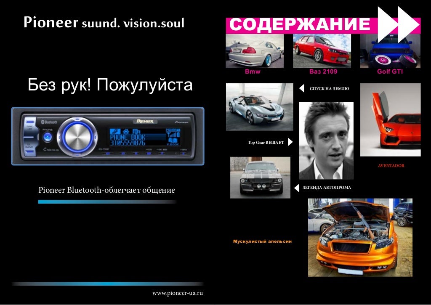This screenshot has width=431, height=305.
Task: Select the blue Golf GTI thumbnail
Action: tap(390, 51)
